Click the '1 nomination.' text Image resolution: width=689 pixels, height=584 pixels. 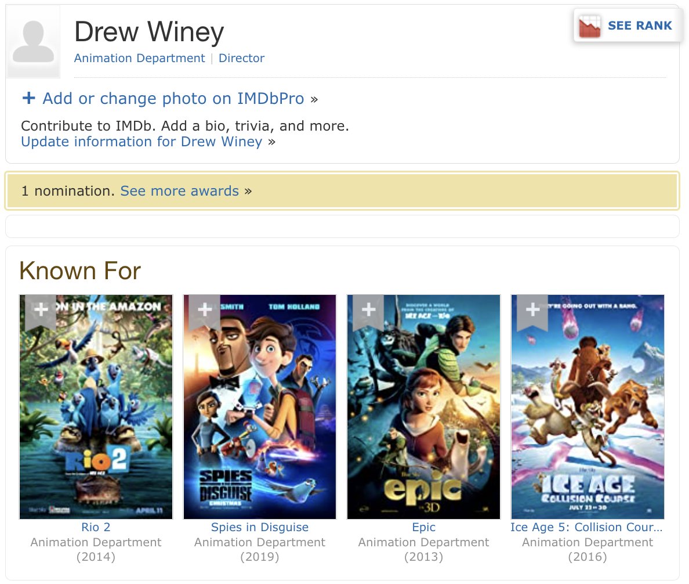tap(68, 191)
